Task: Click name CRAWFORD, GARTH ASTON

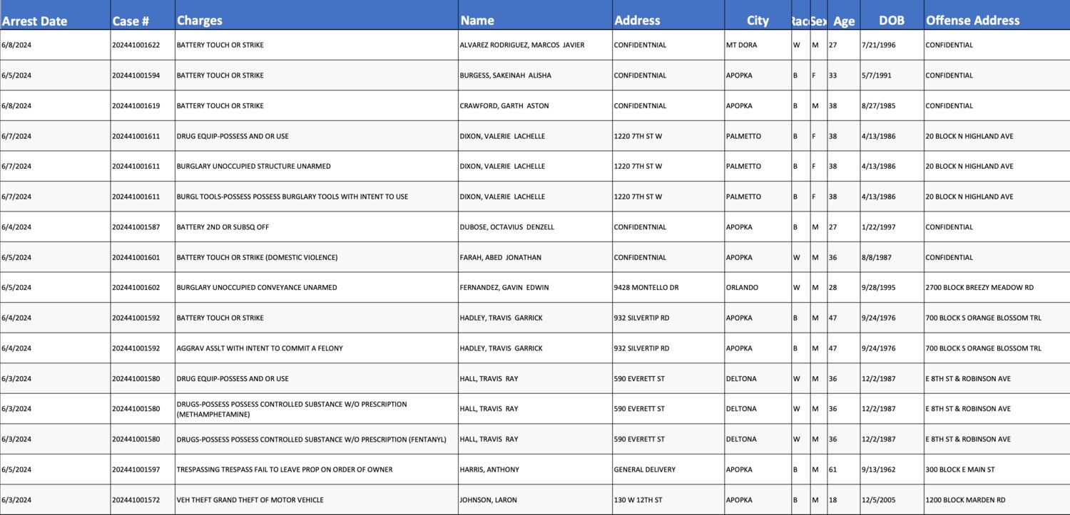Action: pyautogui.click(x=504, y=105)
